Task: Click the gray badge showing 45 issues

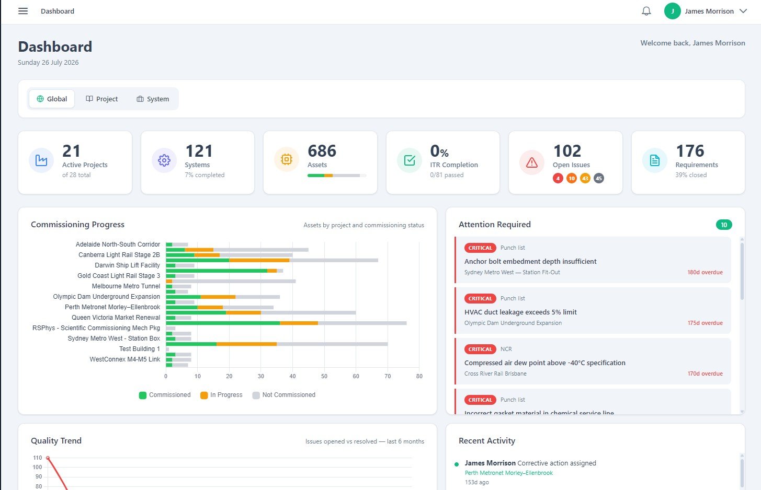Action: (x=599, y=178)
